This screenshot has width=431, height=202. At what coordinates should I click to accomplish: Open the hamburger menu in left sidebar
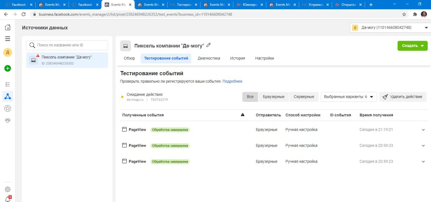(7, 39)
